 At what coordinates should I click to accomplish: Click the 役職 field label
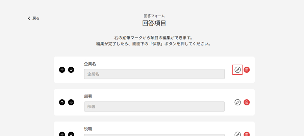88,129
